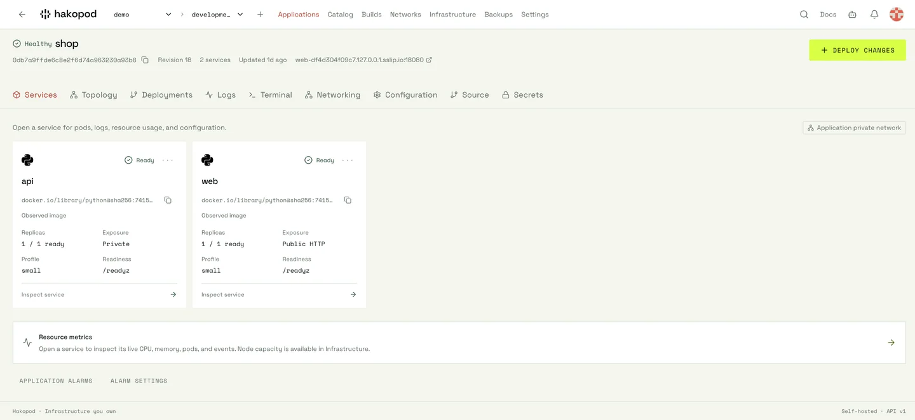Viewport: 915px width, 420px height.
Task: Click the search magnifier icon
Action: coord(804,14)
